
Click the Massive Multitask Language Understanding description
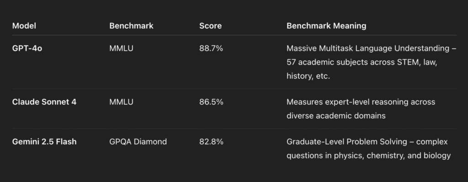(371, 49)
